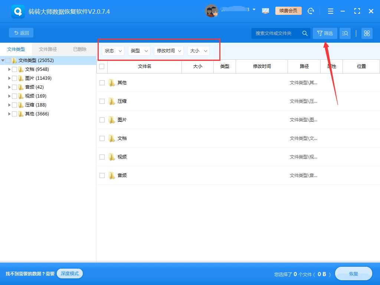Screen dimensions: 380x285
Task: Open the 筛选 filter tool
Action: point(325,33)
